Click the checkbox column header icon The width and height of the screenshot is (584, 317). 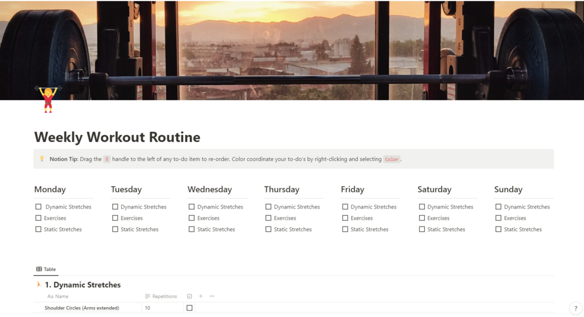pos(189,296)
